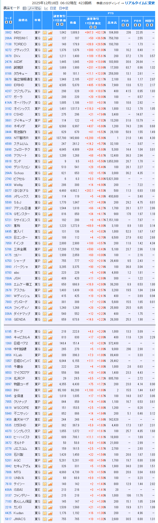Click the chart icon for 三井金属
Image resolution: width=158 pixels, height=523 pixels.
coord(50,249)
